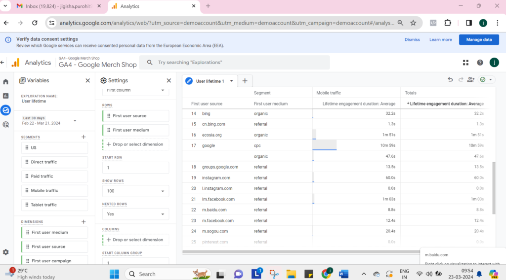506x280 pixels.
Task: Click the Manage data button
Action: 479,39
